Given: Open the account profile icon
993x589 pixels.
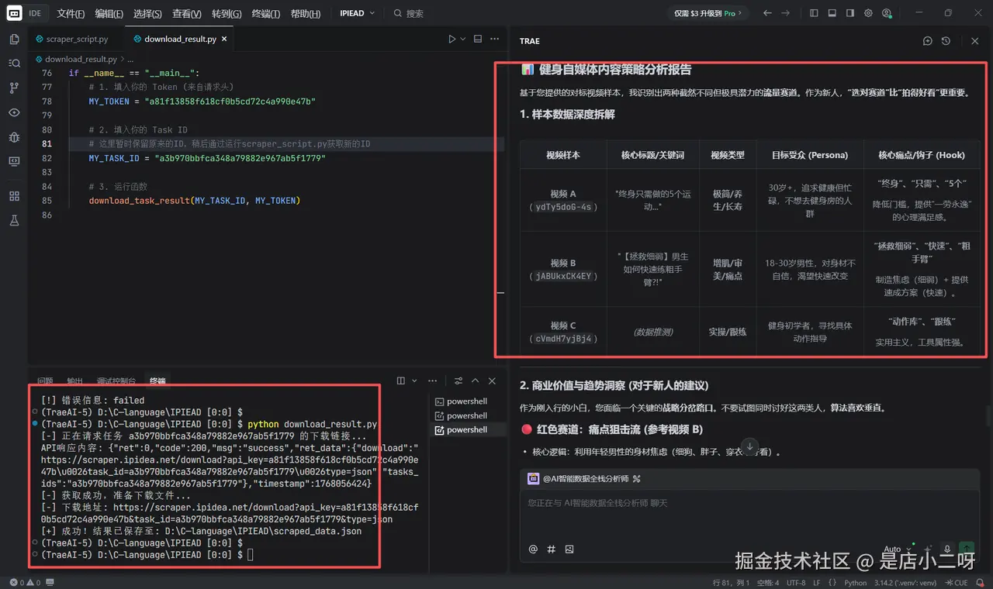Looking at the screenshot, I should 887,13.
